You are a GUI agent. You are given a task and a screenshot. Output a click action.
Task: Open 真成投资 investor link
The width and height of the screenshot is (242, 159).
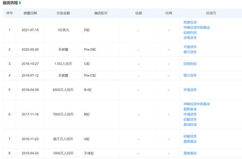point(190,125)
